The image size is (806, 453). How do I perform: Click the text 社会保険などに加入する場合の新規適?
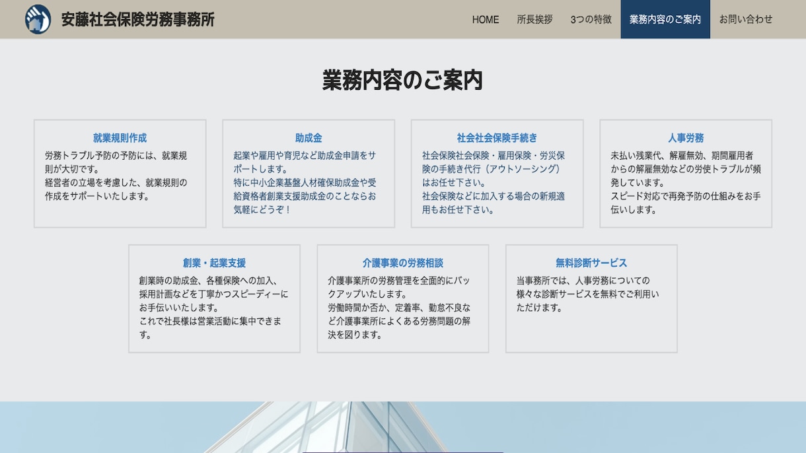[x=494, y=196]
